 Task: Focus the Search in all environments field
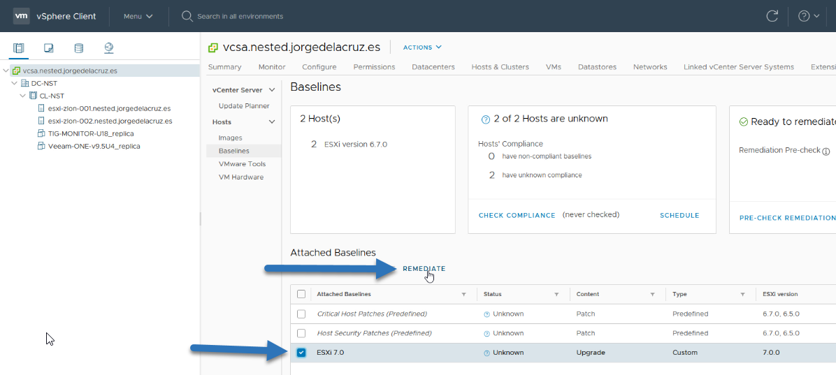tap(240, 16)
